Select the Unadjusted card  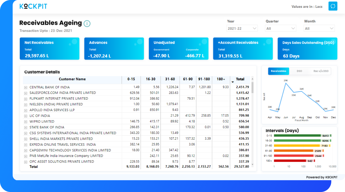179,49
